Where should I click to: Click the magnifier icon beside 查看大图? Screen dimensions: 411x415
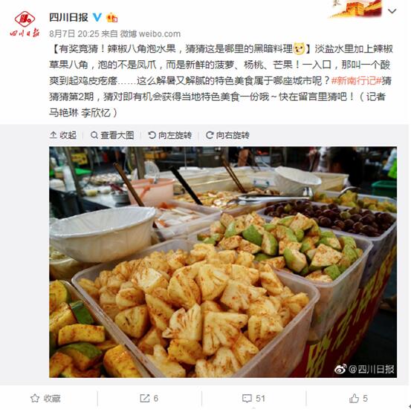tap(94, 135)
